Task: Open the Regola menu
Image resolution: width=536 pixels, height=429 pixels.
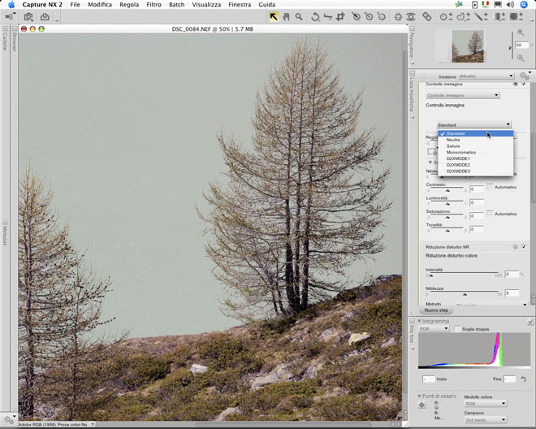Action: click(x=129, y=4)
